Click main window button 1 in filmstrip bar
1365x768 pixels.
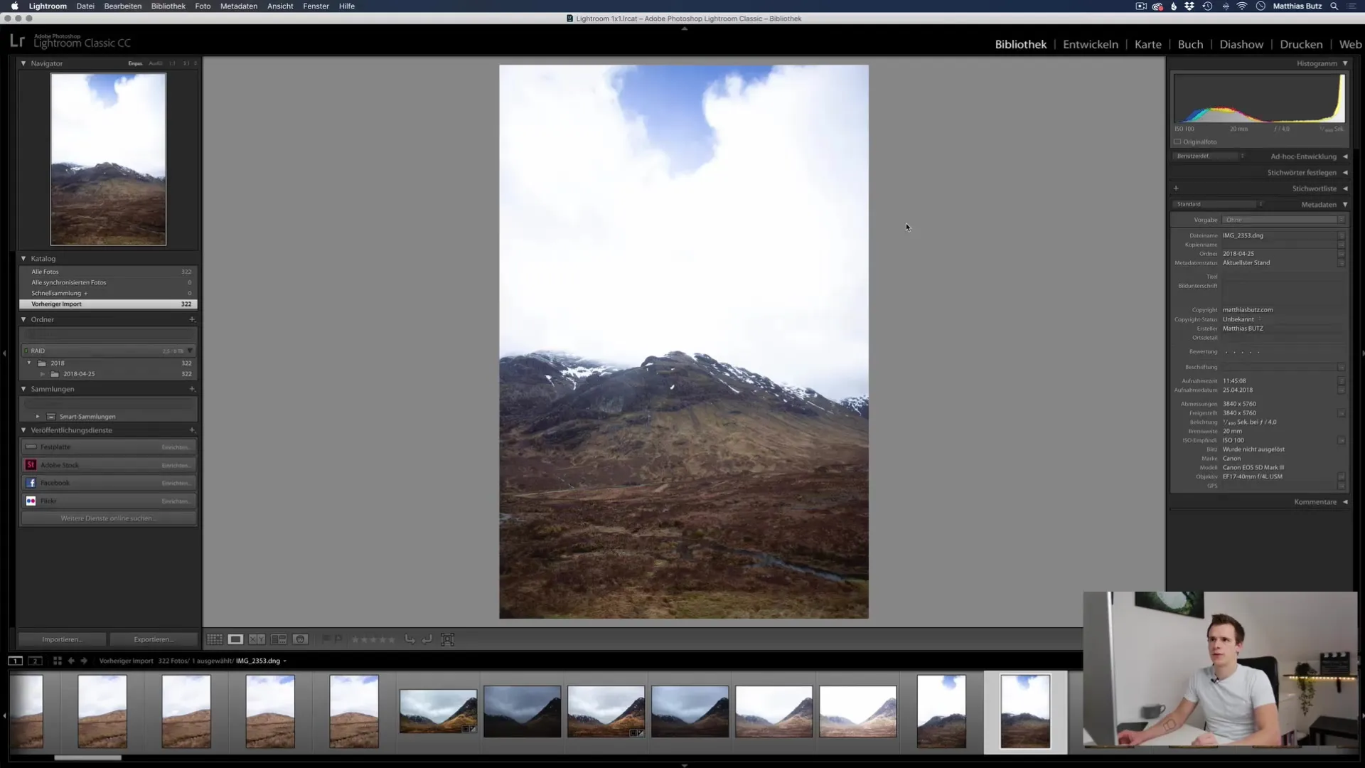tap(15, 661)
